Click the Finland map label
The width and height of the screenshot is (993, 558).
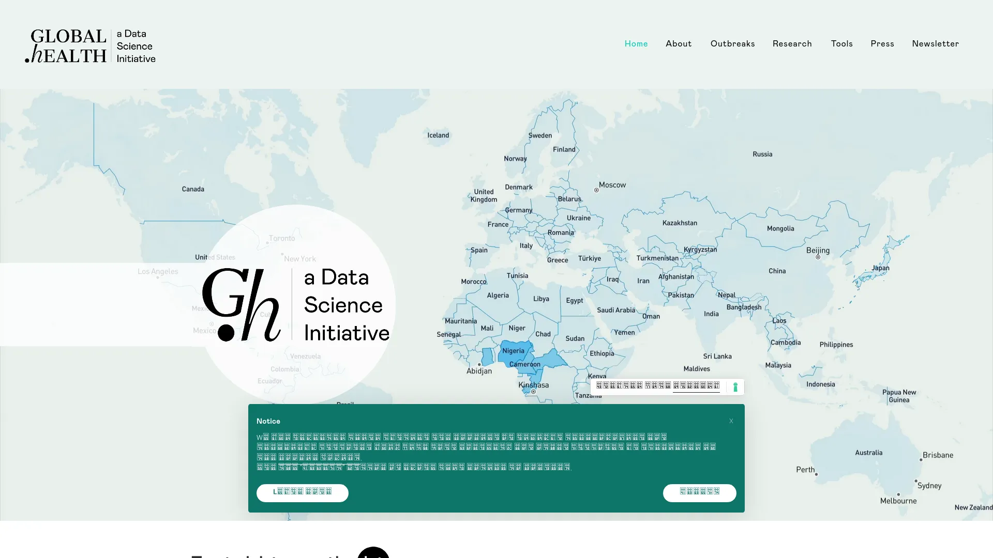point(564,149)
